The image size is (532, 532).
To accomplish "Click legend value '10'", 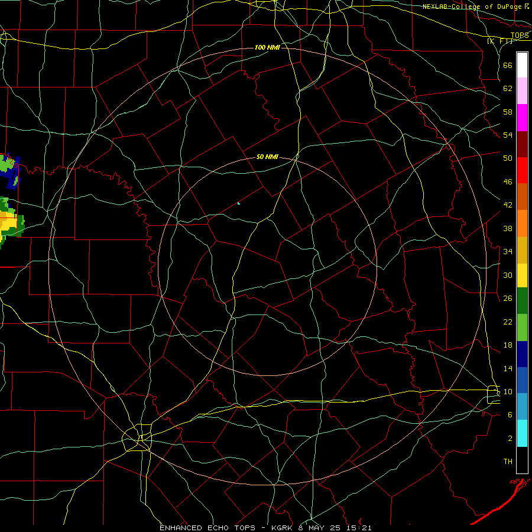I will (508, 391).
